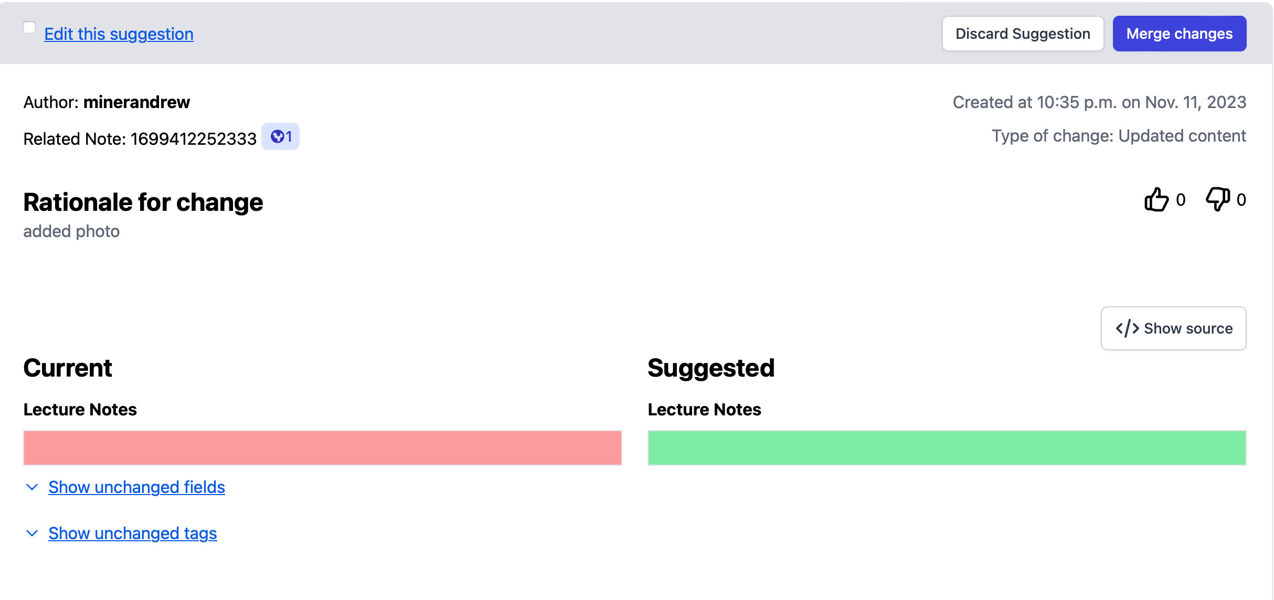The height and width of the screenshot is (600, 1274).
Task: Click the downvote count number
Action: [1241, 200]
